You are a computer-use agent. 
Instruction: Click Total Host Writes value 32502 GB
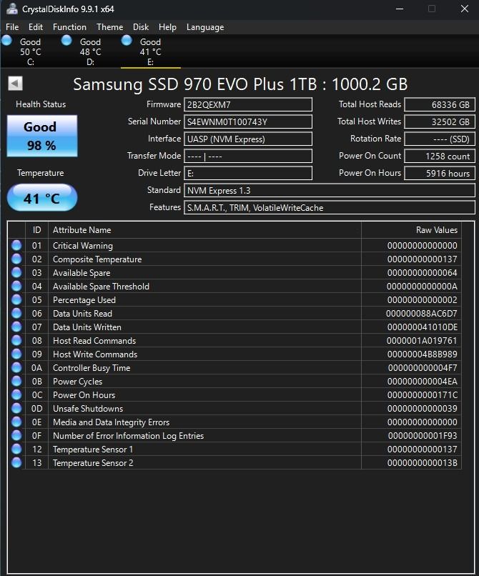pyautogui.click(x=439, y=121)
